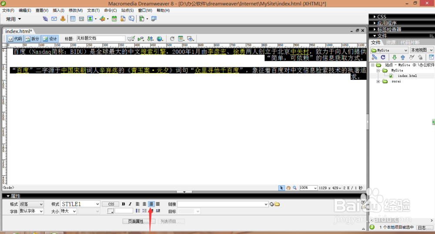
Task: Switch to 设计 design view
Action: 50,39
